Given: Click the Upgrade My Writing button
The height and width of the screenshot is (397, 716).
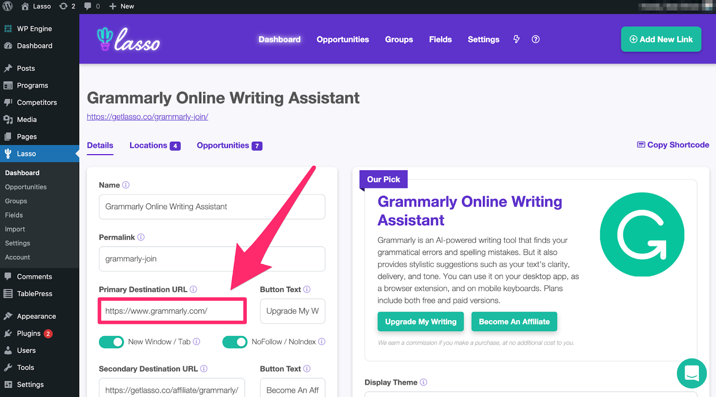Looking at the screenshot, I should pos(421,321).
